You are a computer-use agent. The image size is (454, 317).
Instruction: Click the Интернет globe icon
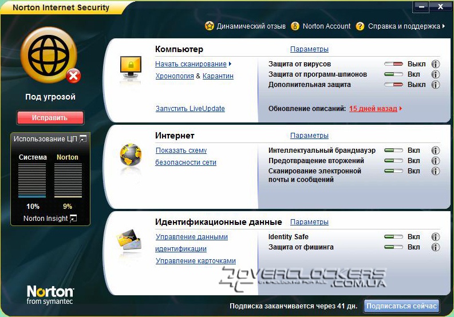point(131,155)
